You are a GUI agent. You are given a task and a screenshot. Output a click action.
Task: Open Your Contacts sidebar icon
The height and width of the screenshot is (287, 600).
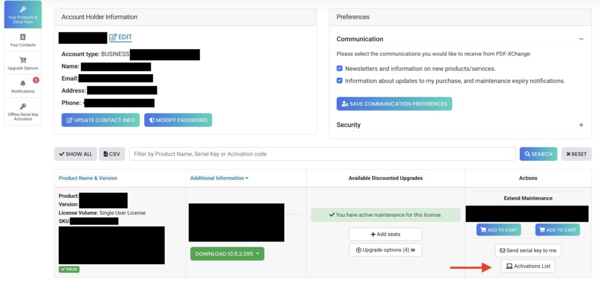click(x=23, y=37)
